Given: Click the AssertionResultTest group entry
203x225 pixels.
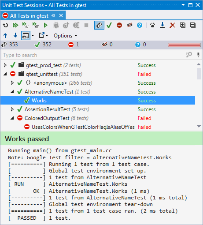Looking at the screenshot, I should (x=48, y=109).
